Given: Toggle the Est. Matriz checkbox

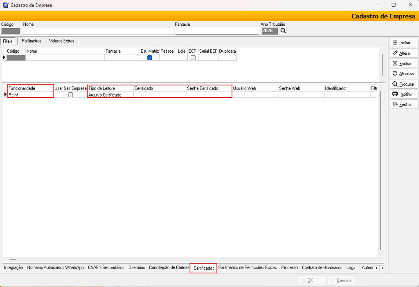Looking at the screenshot, I should 150,58.
